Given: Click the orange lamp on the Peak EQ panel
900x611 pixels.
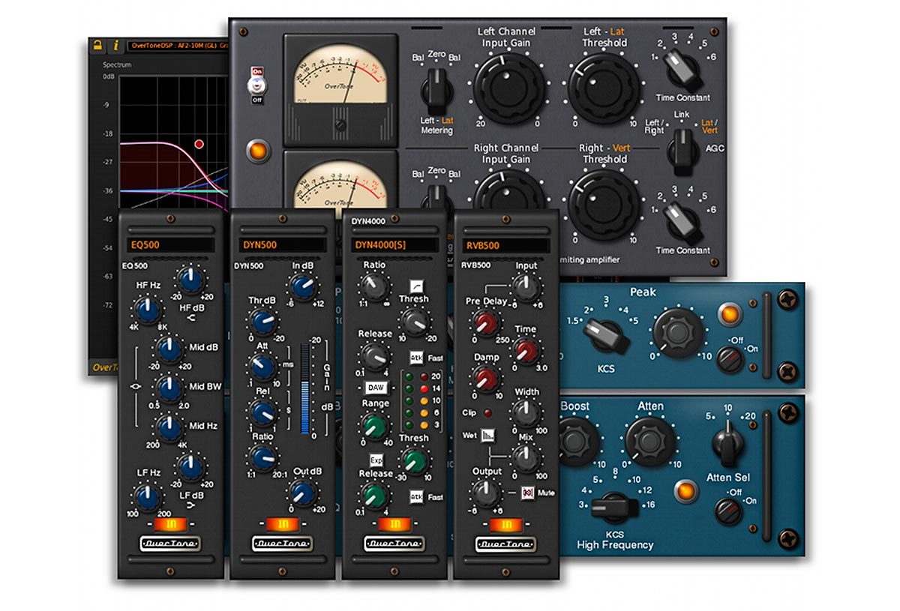Looking at the screenshot, I should tap(730, 313).
